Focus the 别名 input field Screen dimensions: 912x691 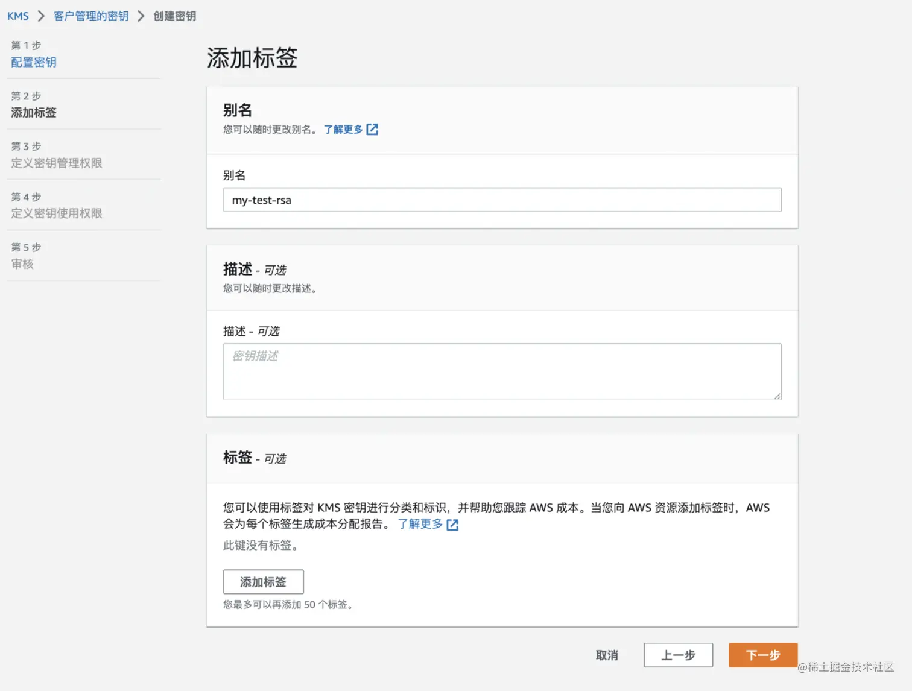502,200
